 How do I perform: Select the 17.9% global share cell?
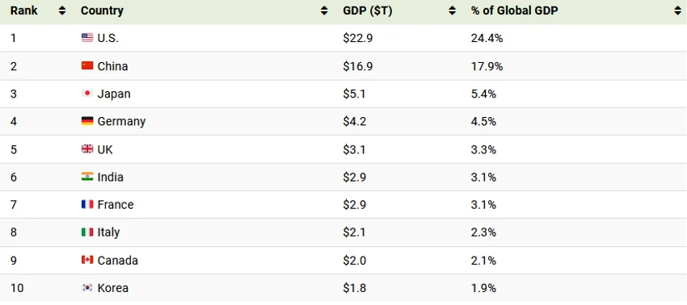point(487,66)
